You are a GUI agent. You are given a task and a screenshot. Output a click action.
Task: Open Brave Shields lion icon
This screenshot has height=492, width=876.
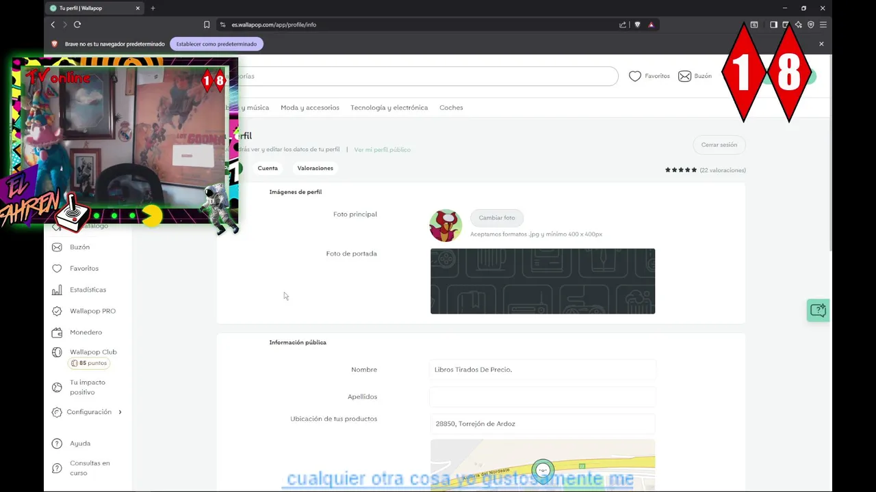click(x=638, y=25)
